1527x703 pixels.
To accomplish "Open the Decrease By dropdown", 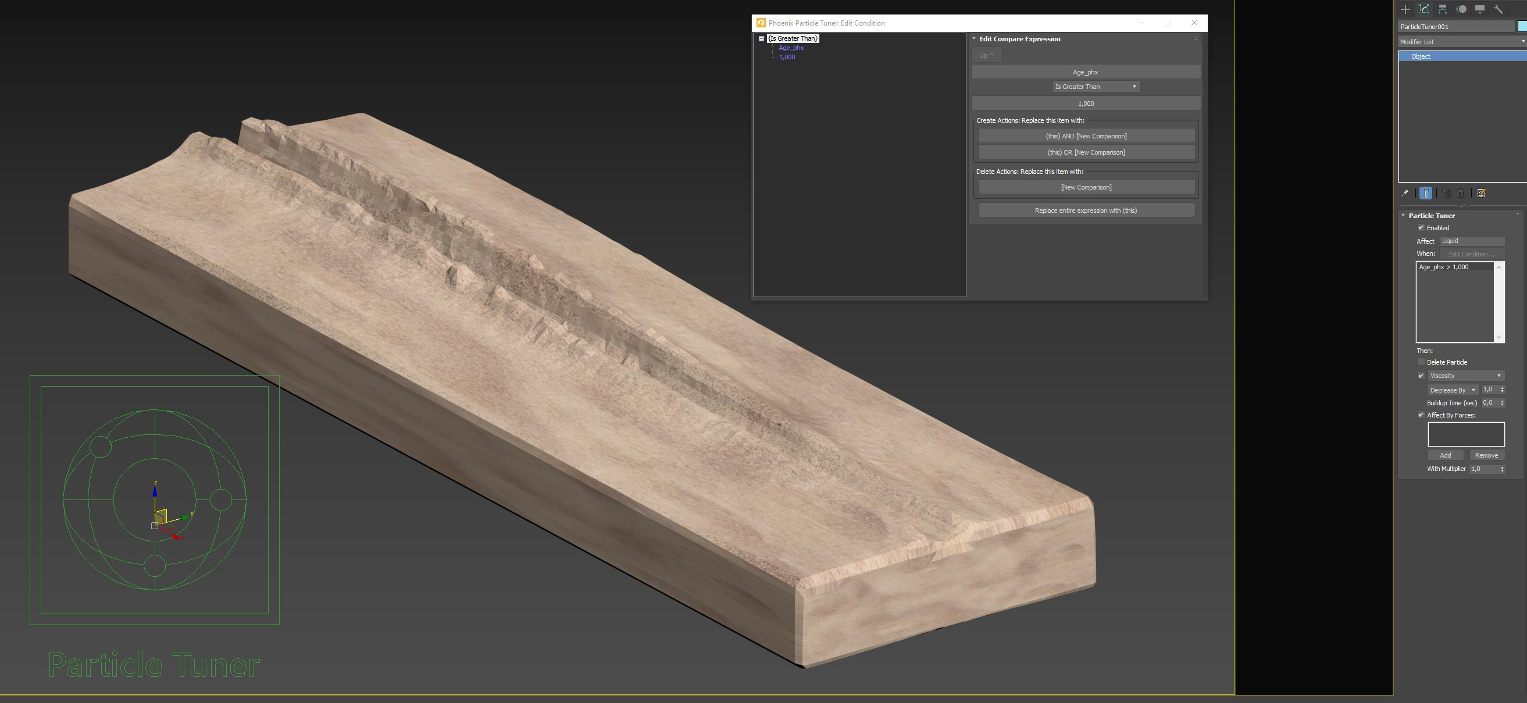I will click(x=1453, y=390).
